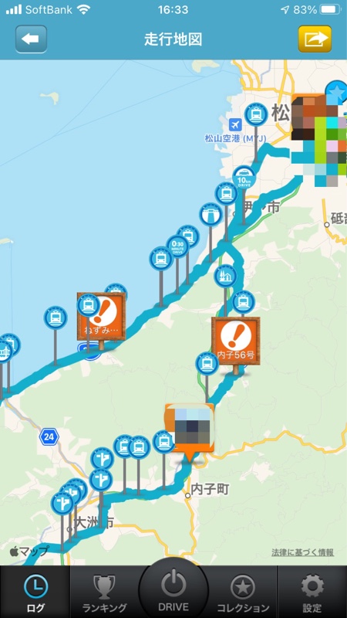Image resolution: width=347 pixels, height=618 pixels.
Task: Select the 0:30 minute drive badge
Action: (x=178, y=246)
